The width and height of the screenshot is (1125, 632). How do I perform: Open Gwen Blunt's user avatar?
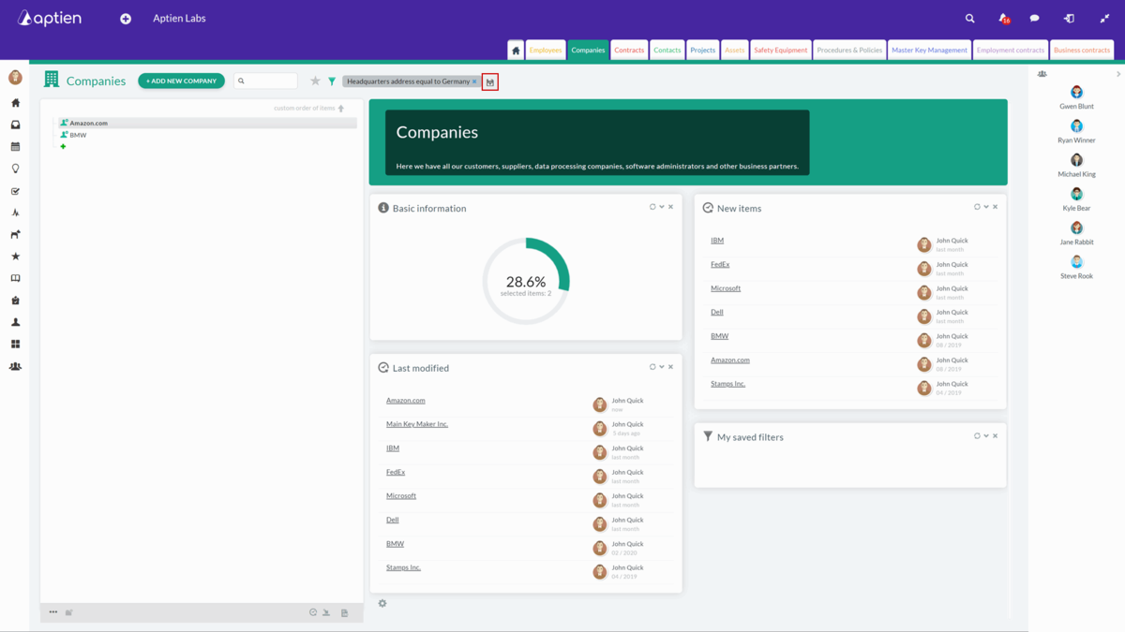tap(1076, 92)
